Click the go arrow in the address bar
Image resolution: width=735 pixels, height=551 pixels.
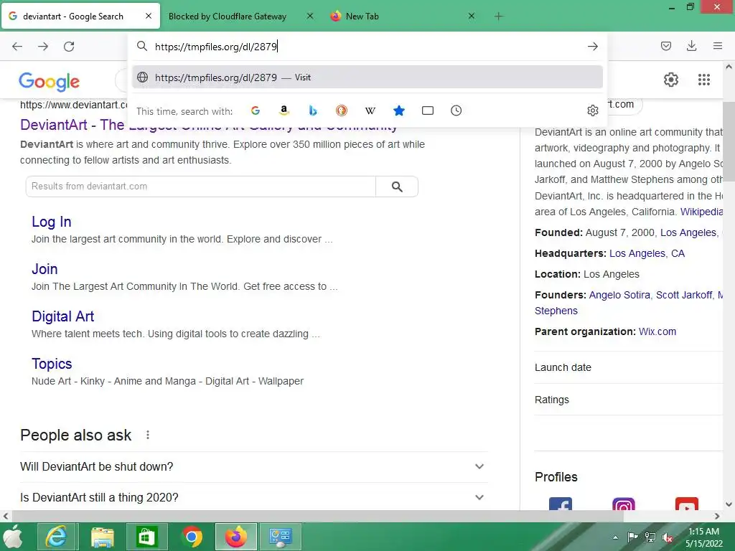tap(592, 47)
